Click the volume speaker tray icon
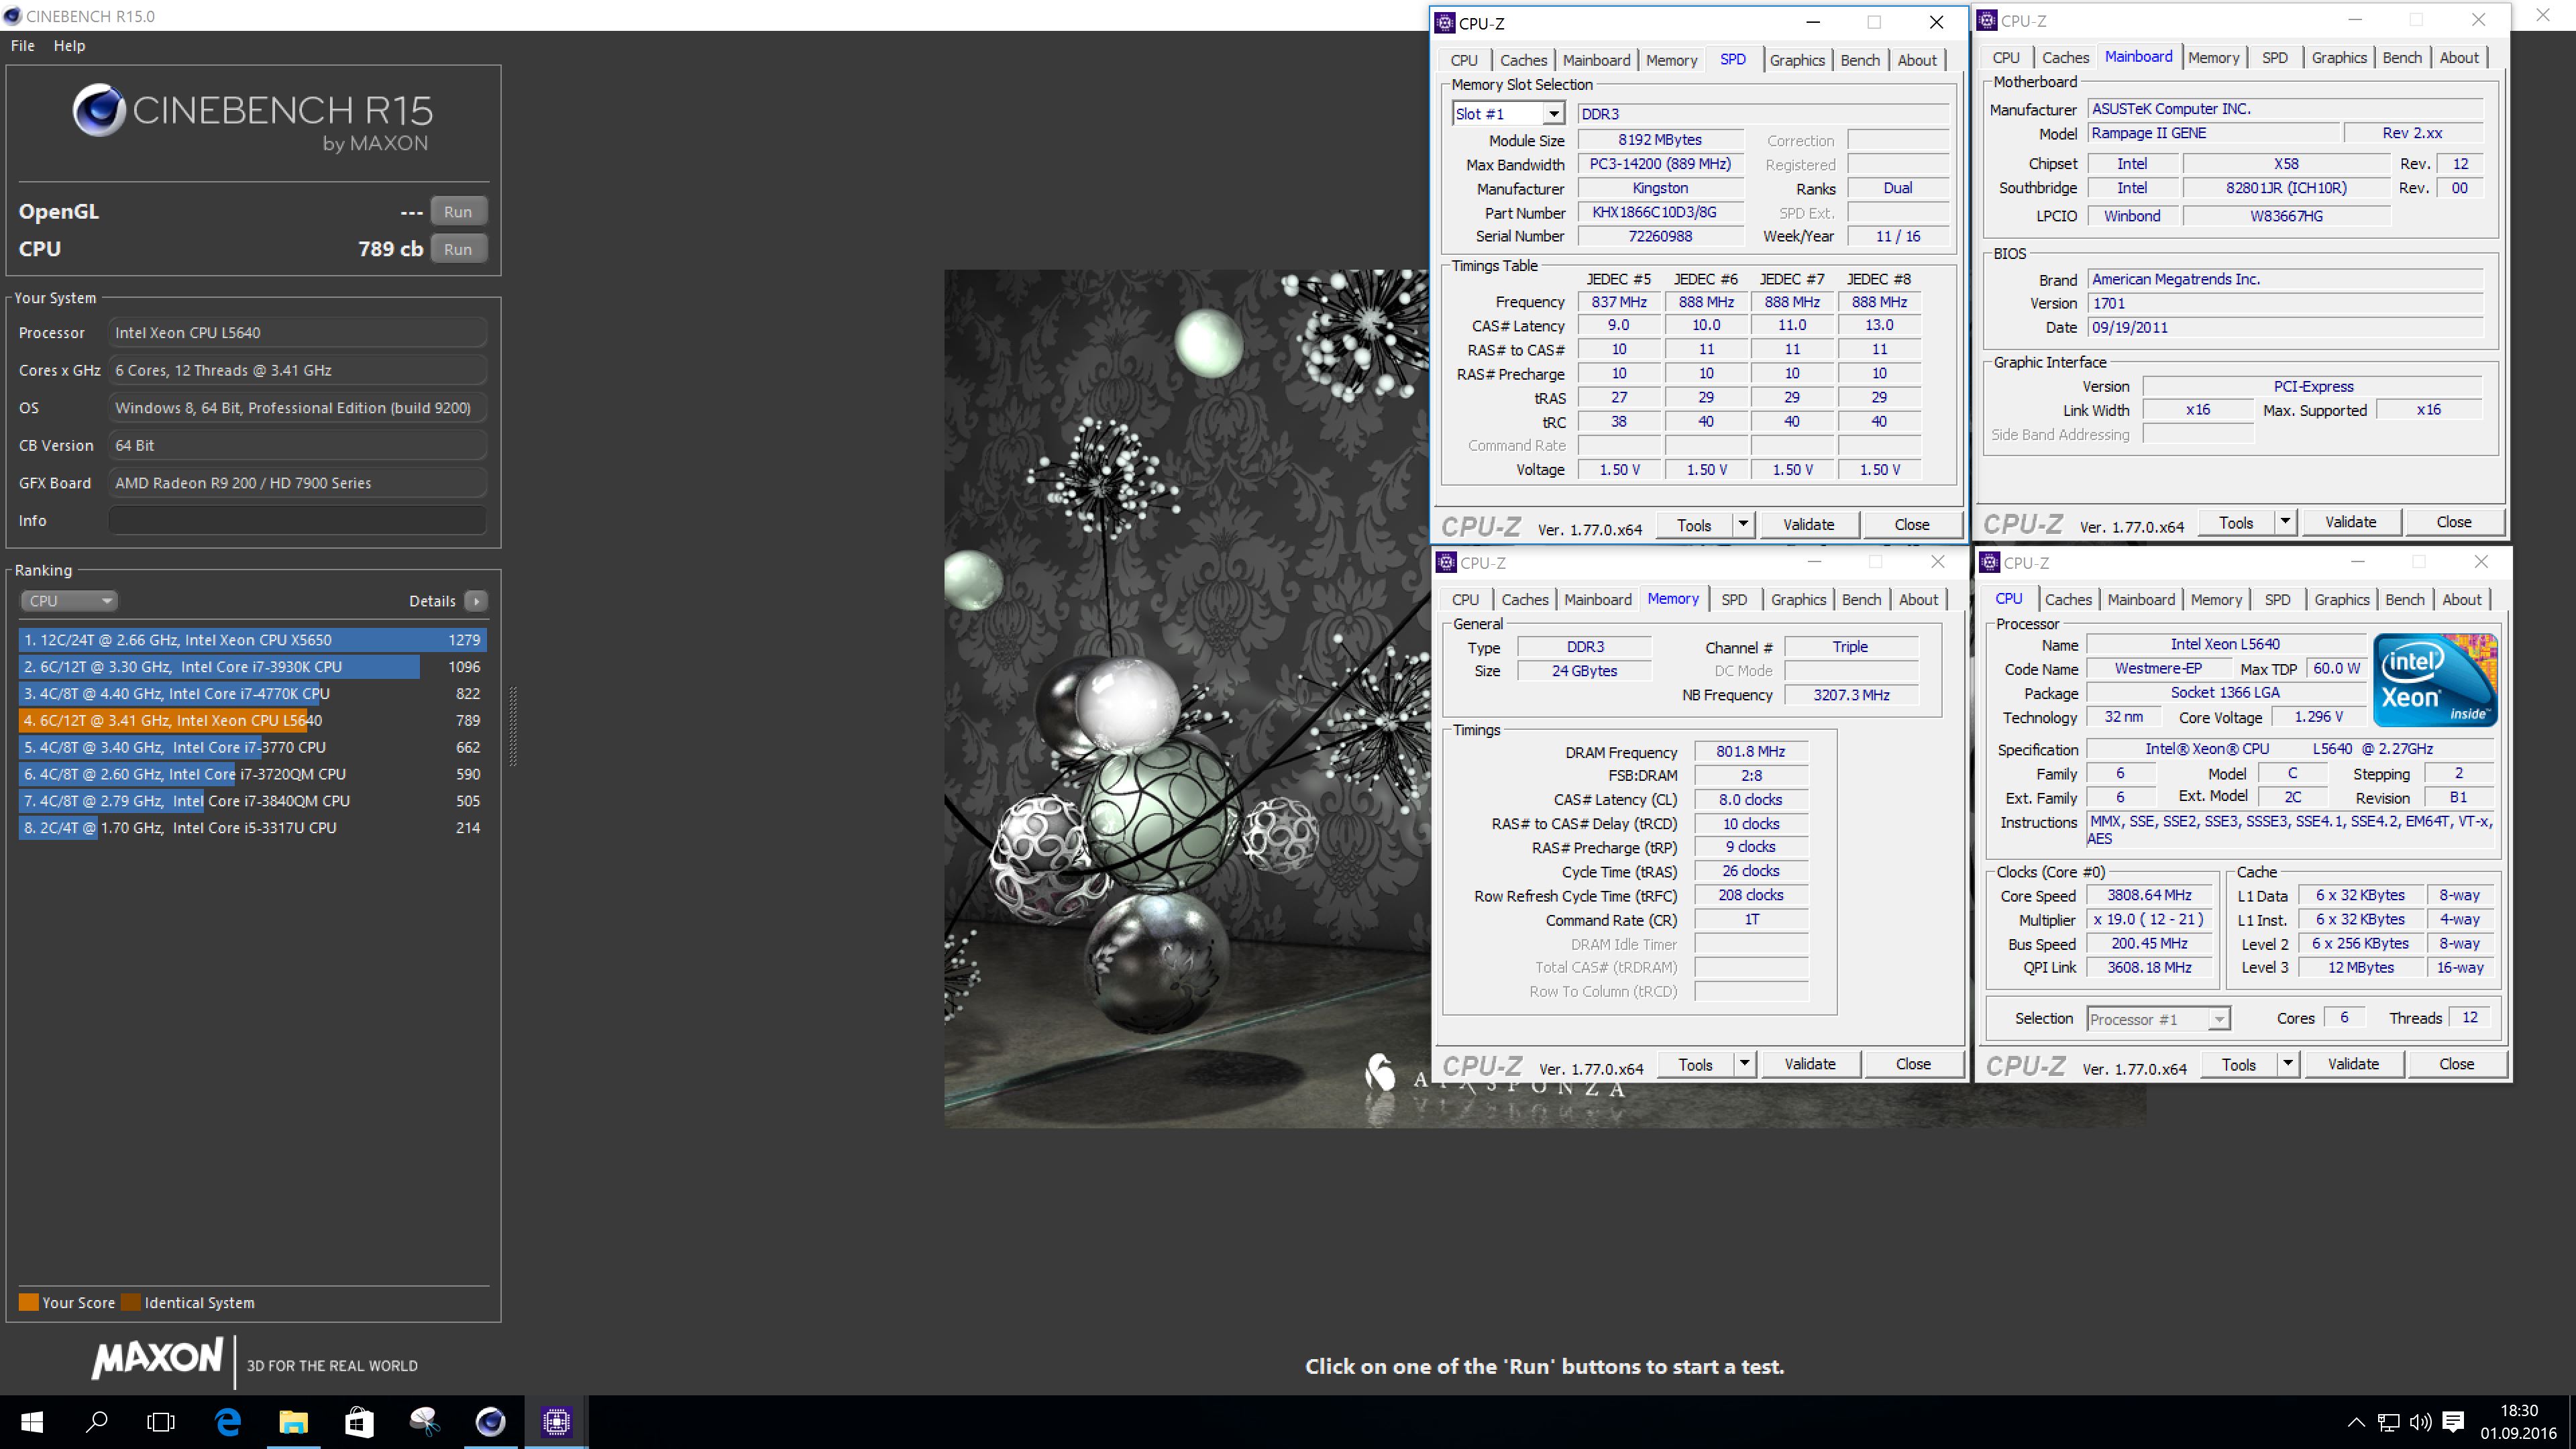This screenshot has height=1449, width=2576. click(2420, 1422)
